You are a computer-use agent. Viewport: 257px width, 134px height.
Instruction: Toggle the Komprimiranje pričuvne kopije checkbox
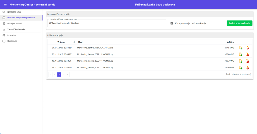point(172,23)
